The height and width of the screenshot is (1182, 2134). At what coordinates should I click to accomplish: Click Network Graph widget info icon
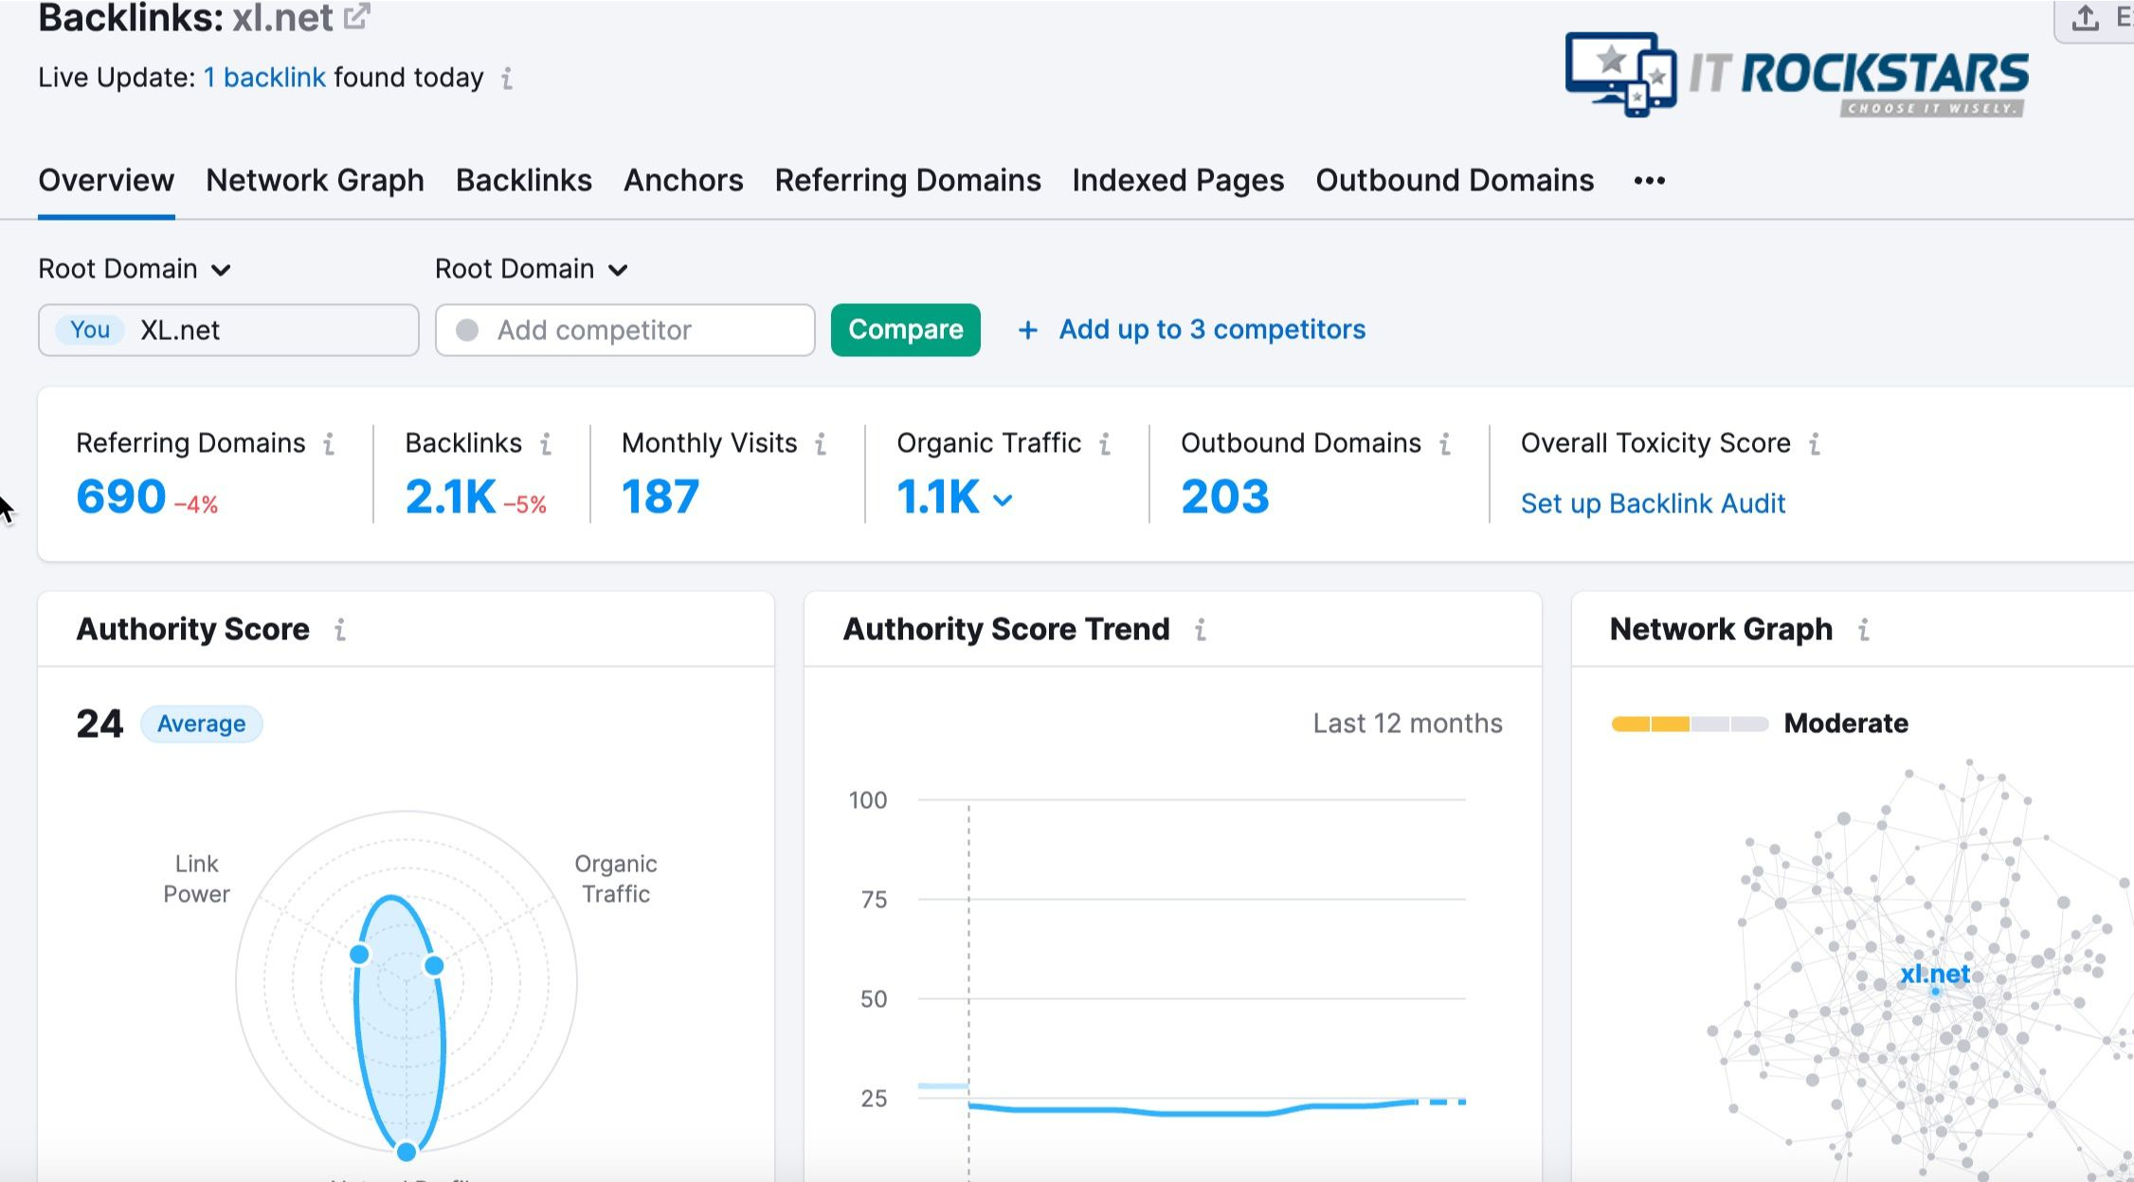1864,630
